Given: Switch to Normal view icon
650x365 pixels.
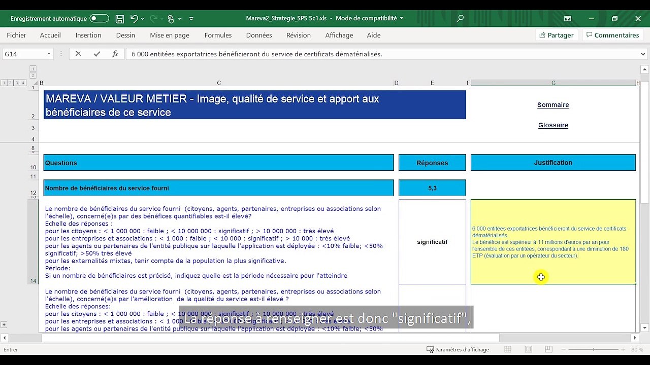Looking at the screenshot, I should [x=508, y=350].
